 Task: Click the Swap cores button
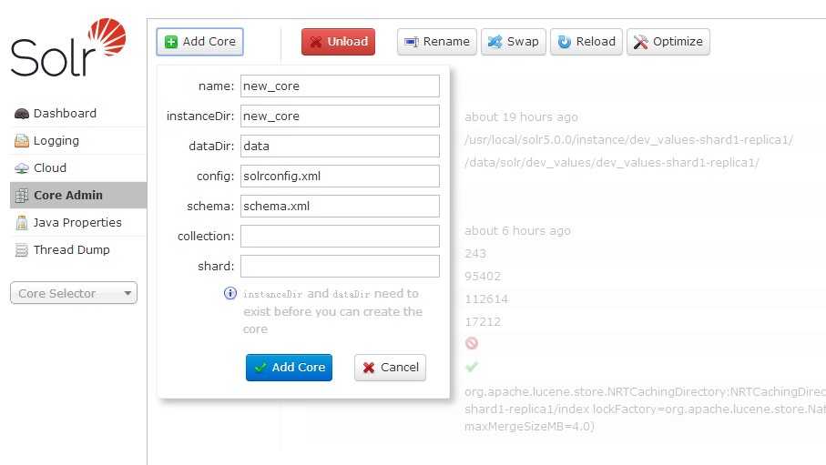click(513, 42)
